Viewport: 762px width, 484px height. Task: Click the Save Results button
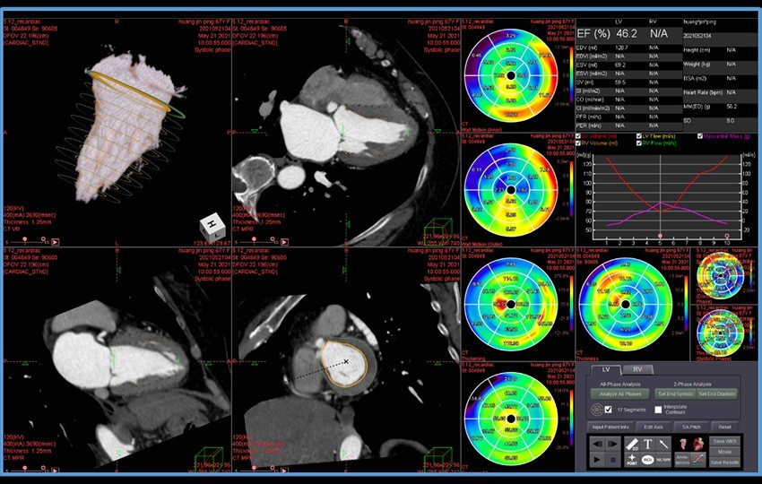click(724, 462)
